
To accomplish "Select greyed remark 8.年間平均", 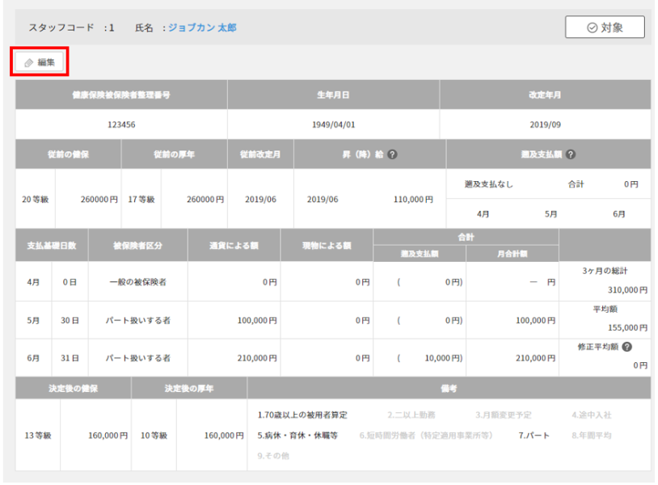I will [591, 435].
